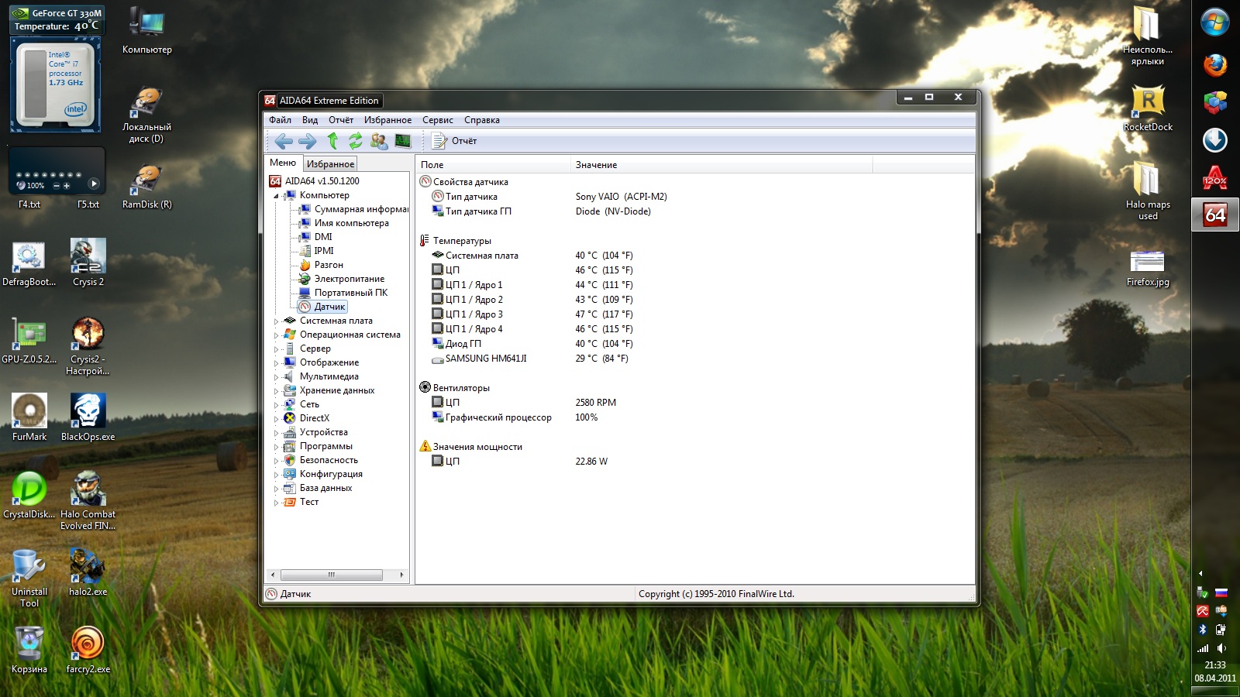Expand the Хранение данных tree node
This screenshot has height=697, width=1240.
click(276, 391)
